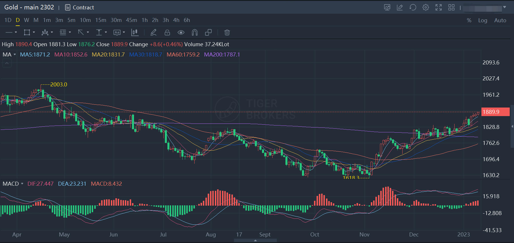Click the pencil draw tool
This screenshot has height=243, width=514.
coord(153,33)
